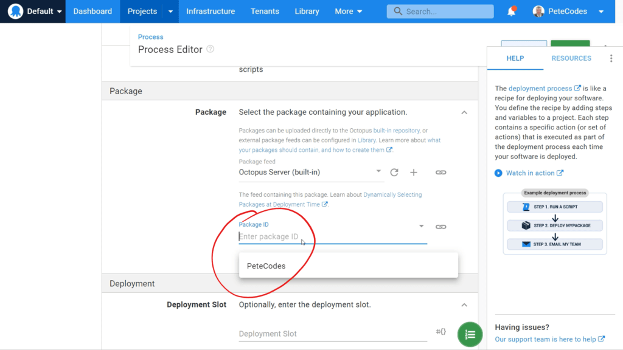
Task: Open the Library menu
Action: 307,11
